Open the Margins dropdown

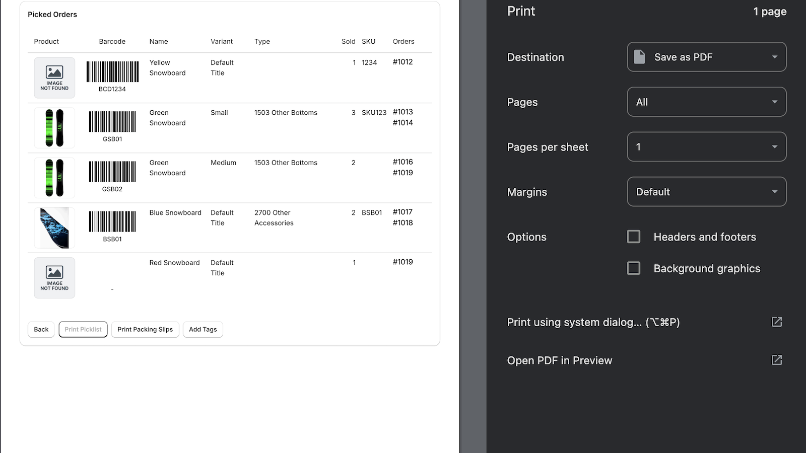point(705,192)
